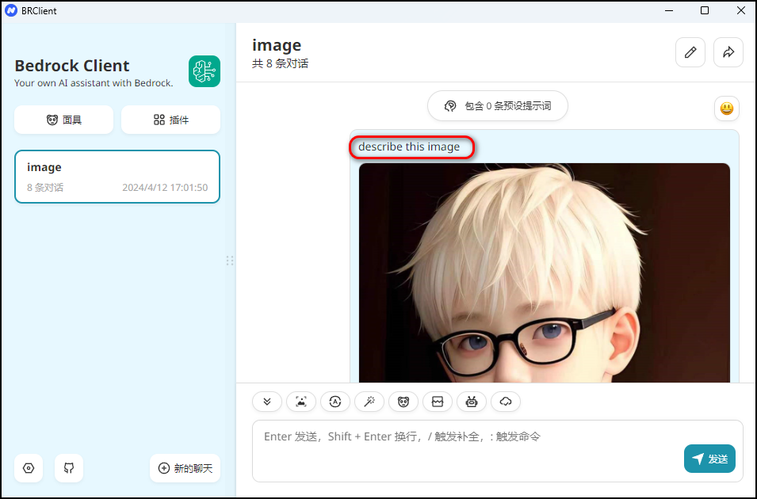
Task: Select the 'image' chat in sidebar
Action: (x=117, y=177)
